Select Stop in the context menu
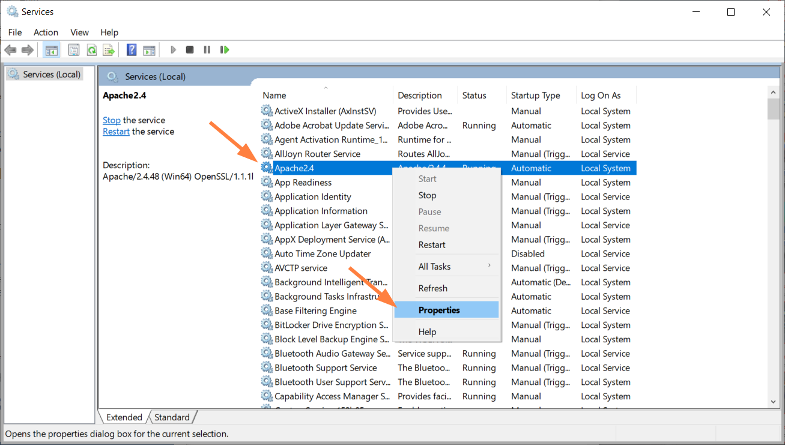785x445 pixels. [x=427, y=195]
